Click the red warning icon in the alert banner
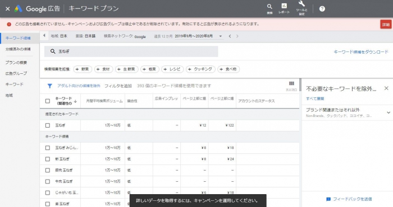 click(x=9, y=24)
